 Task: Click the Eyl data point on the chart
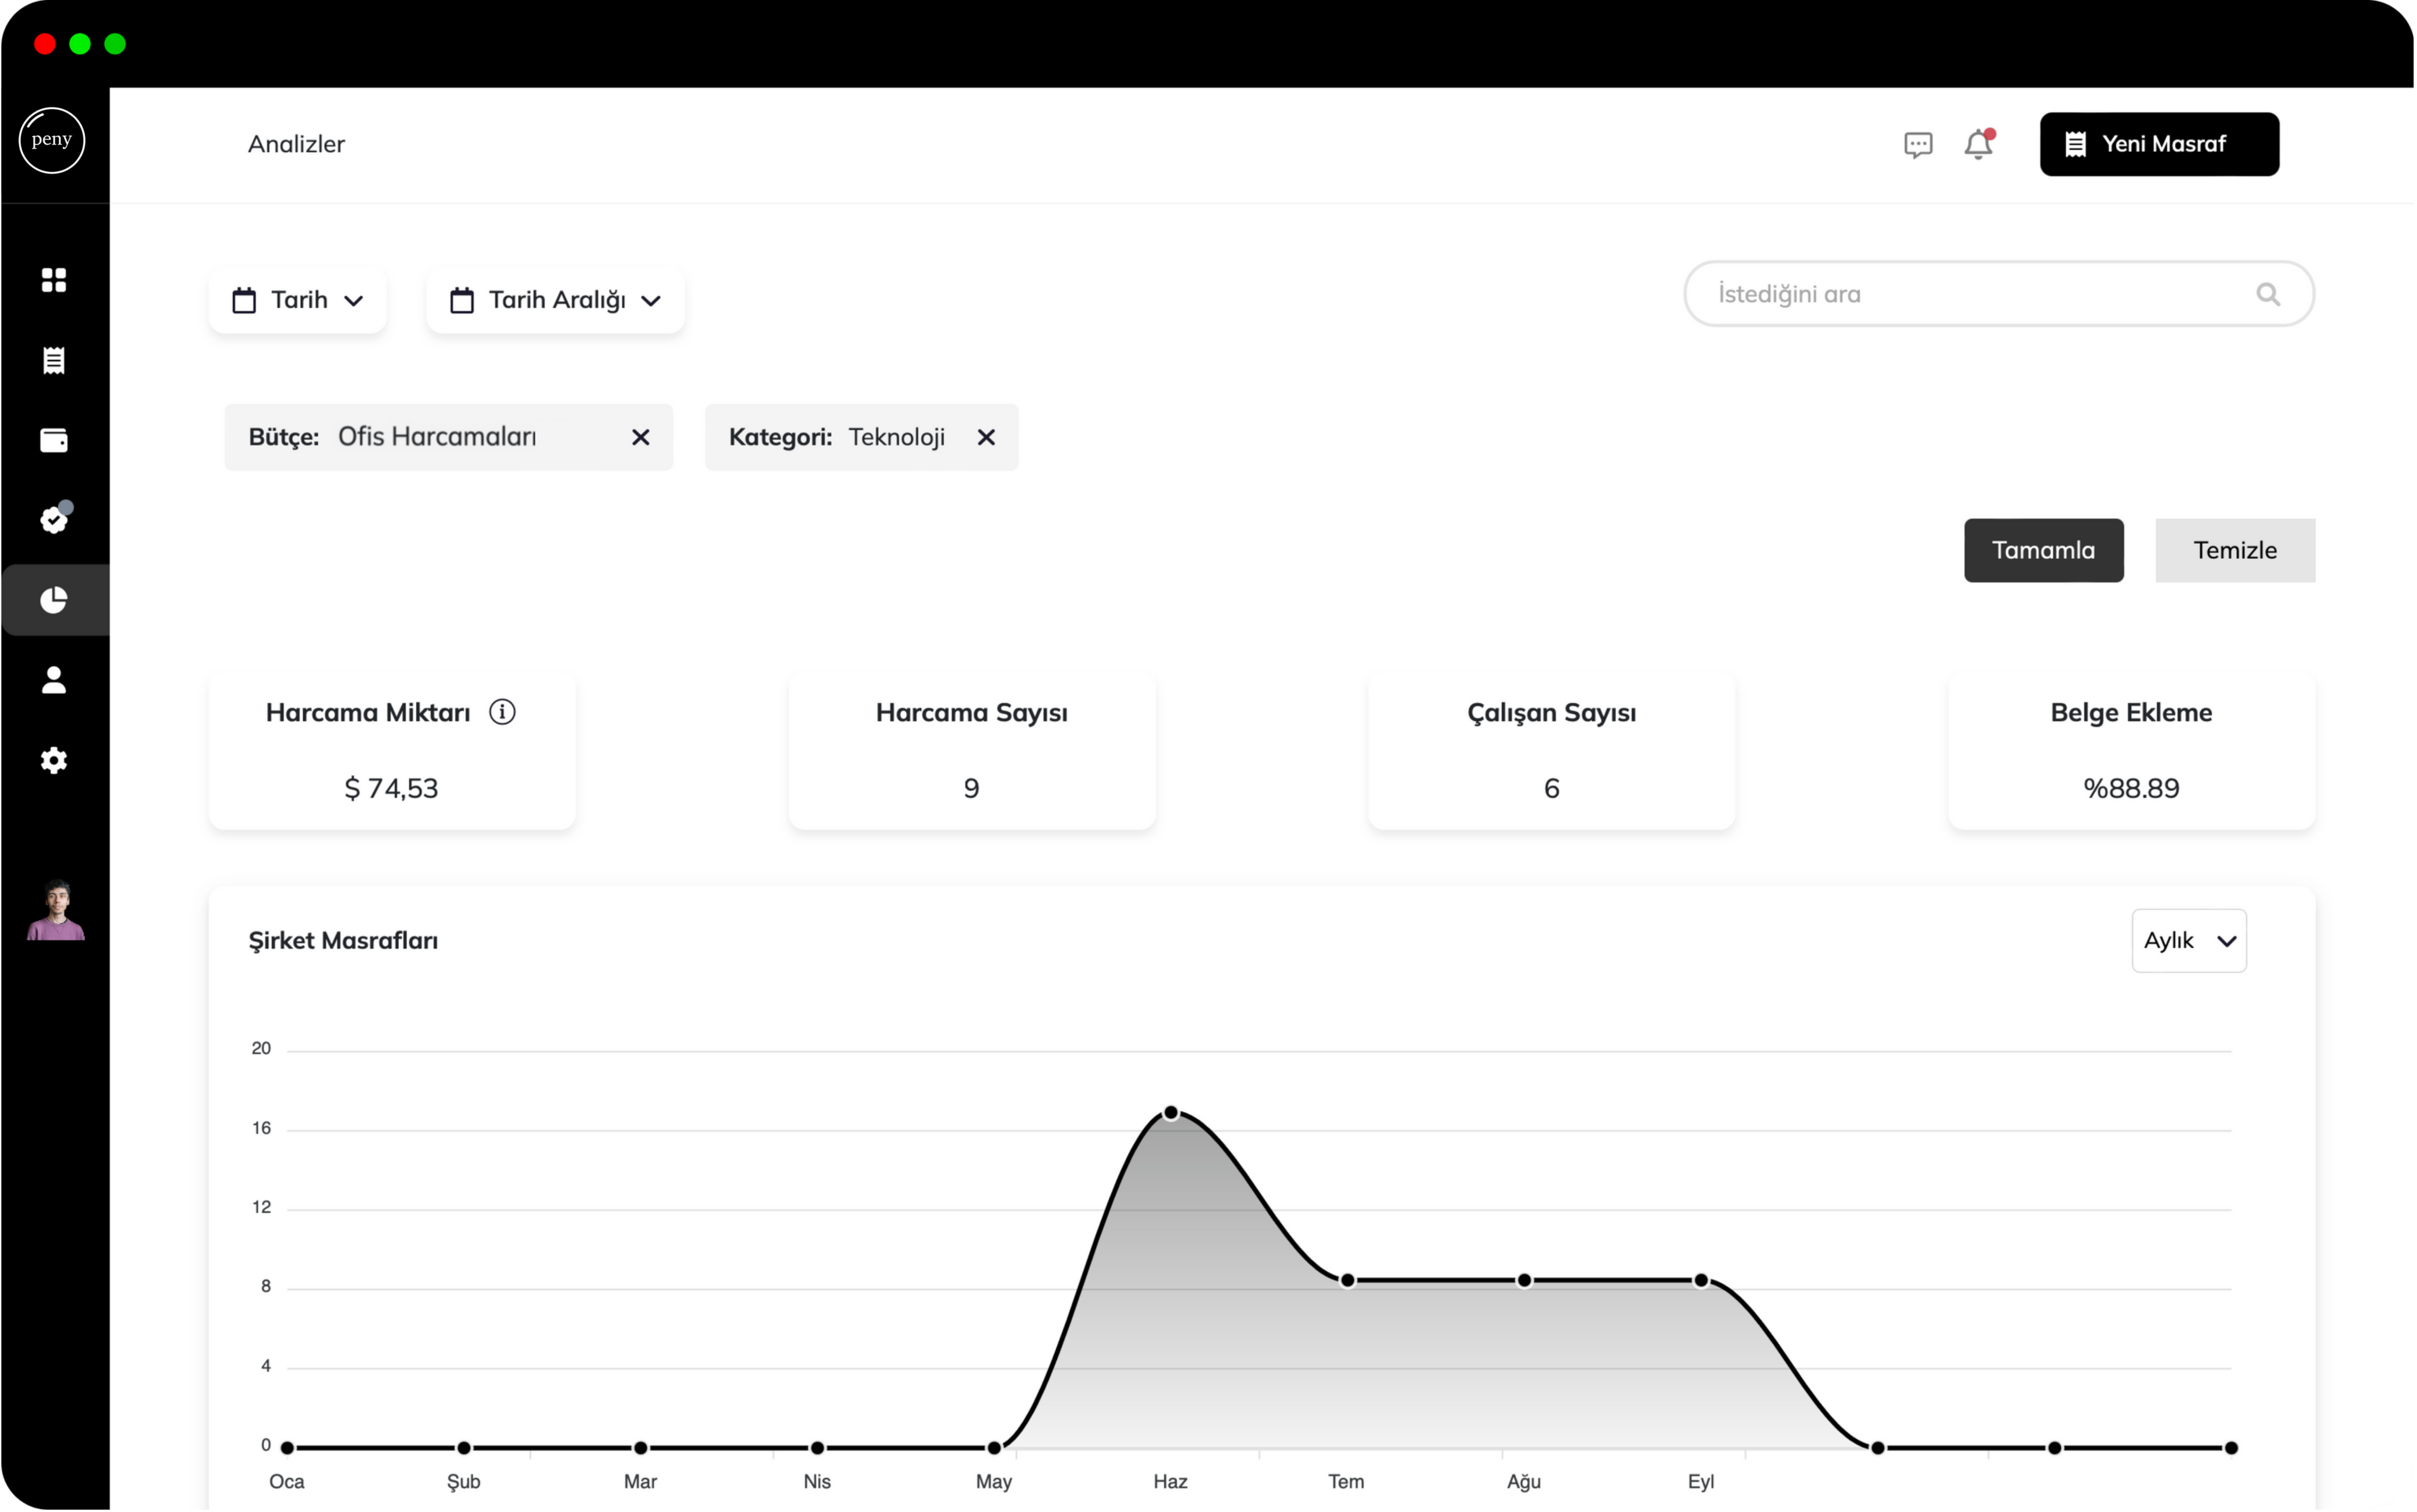(x=1701, y=1280)
